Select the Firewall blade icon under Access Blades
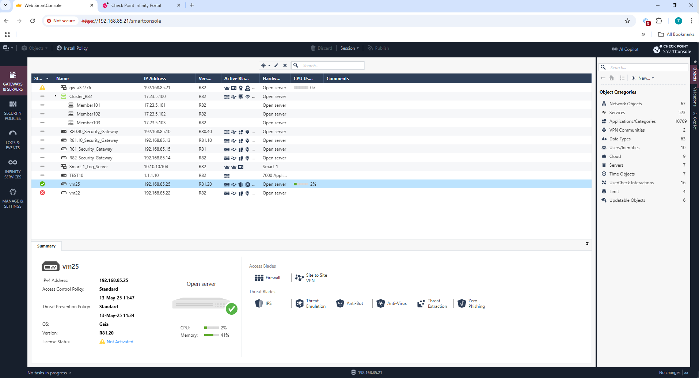 tap(259, 277)
